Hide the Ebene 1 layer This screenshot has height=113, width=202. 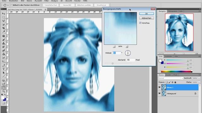tap(159, 87)
